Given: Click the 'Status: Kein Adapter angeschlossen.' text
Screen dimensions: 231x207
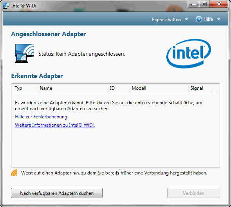Looking at the screenshot, I should coord(82,54).
